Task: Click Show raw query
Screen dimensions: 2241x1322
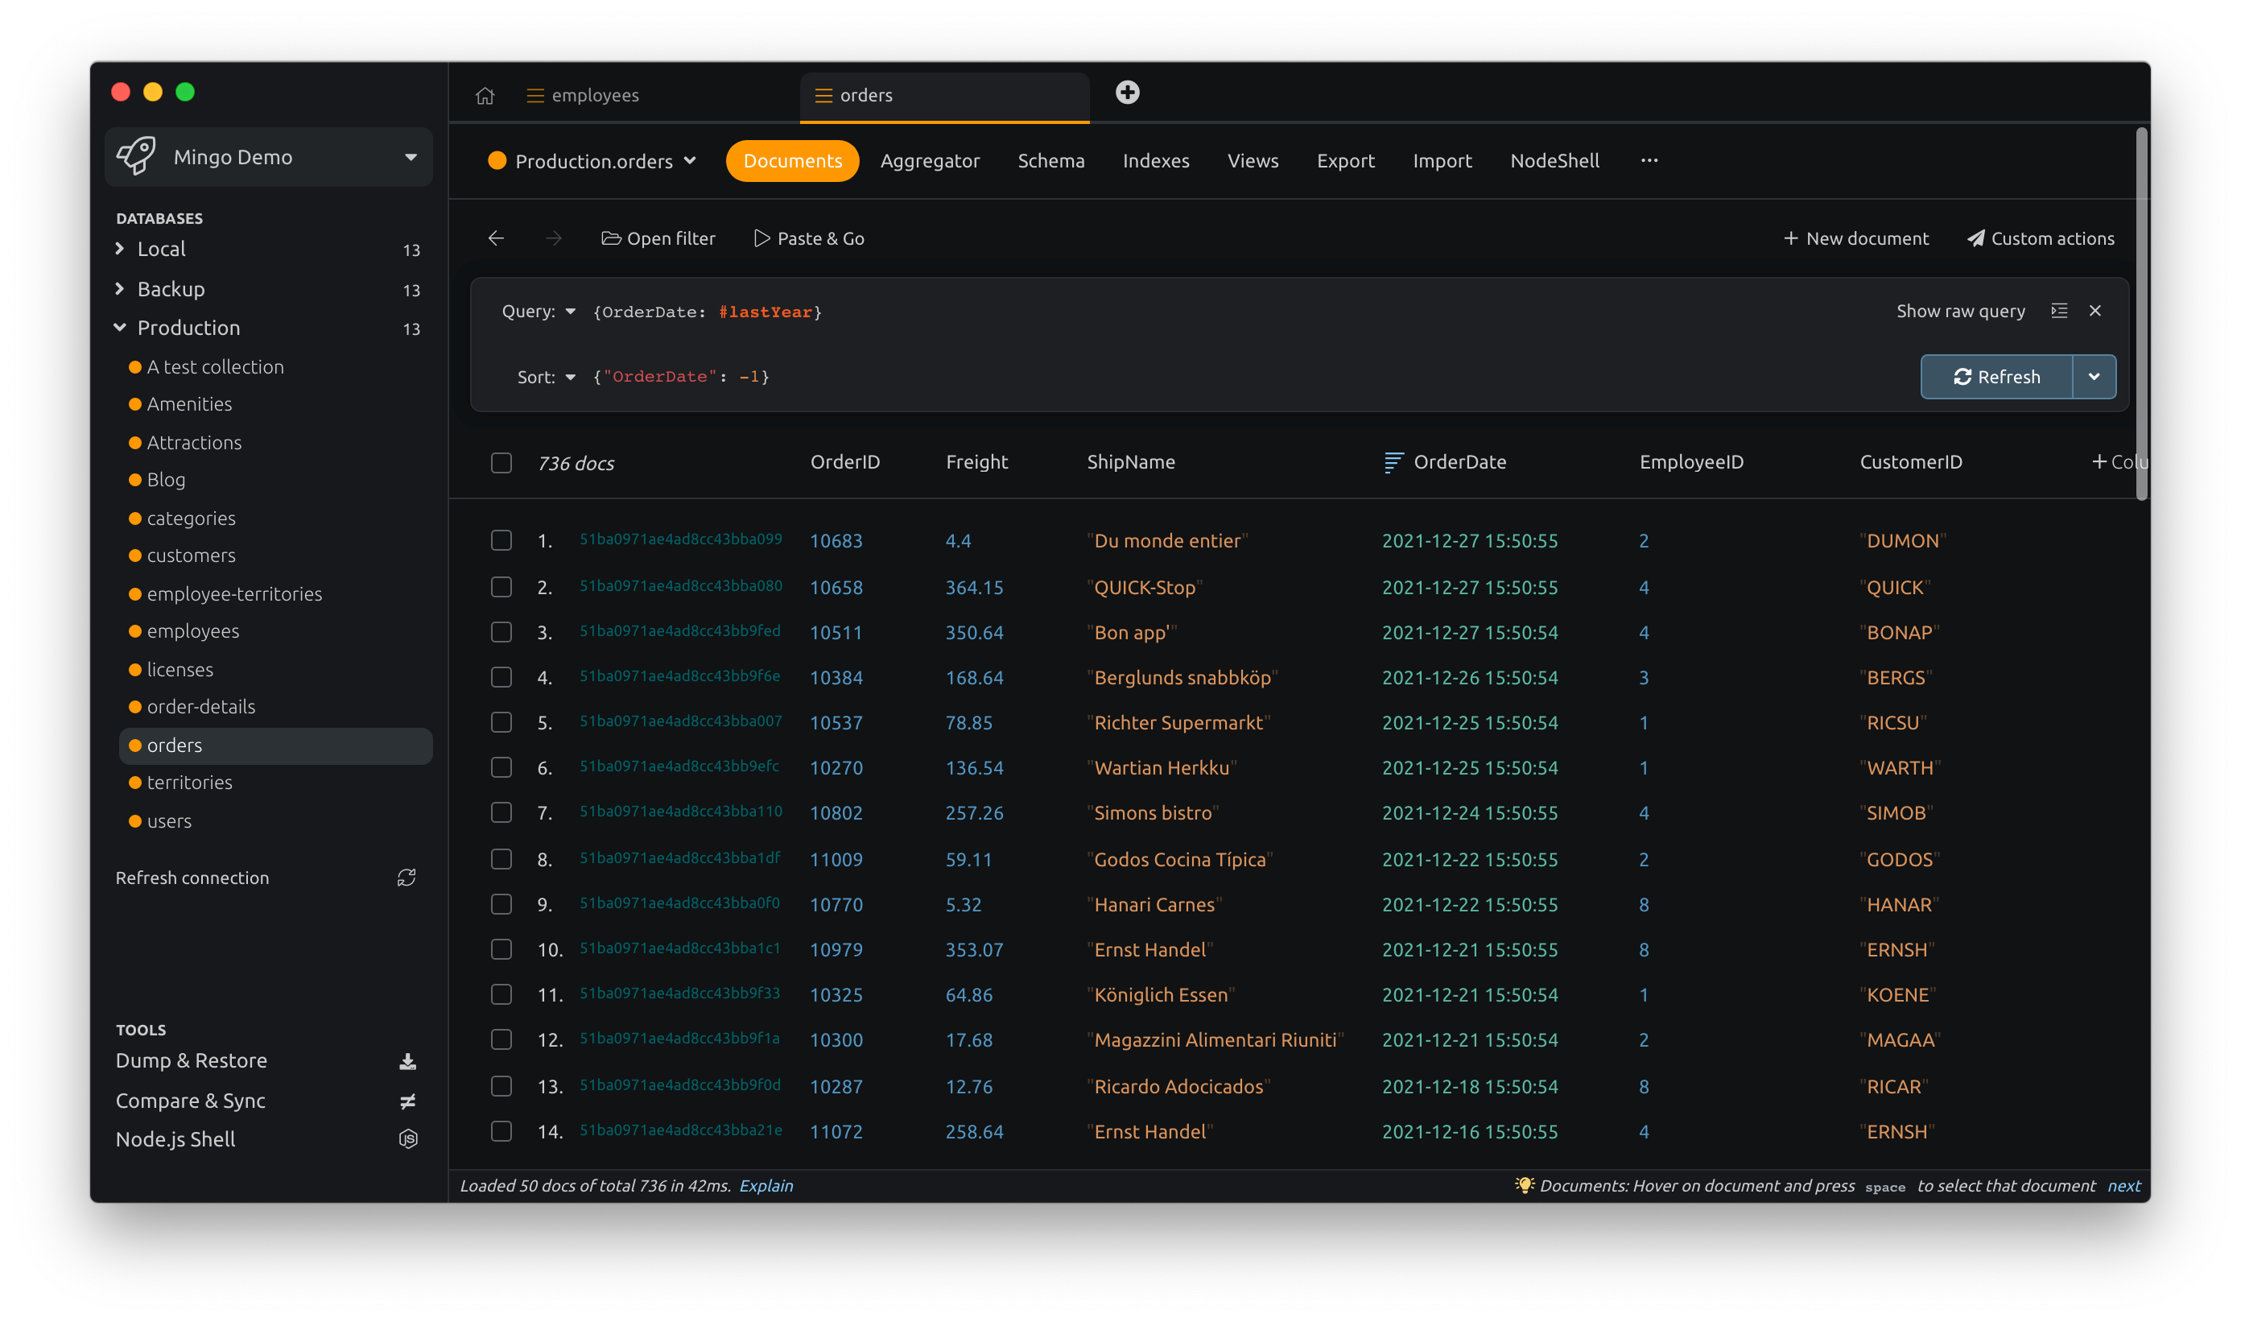Action: [x=1960, y=311]
